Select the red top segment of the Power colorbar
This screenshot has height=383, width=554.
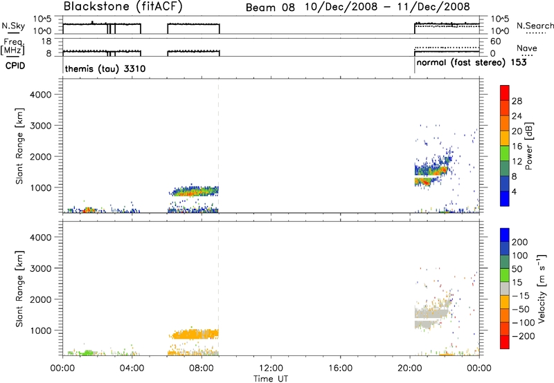[x=505, y=93]
